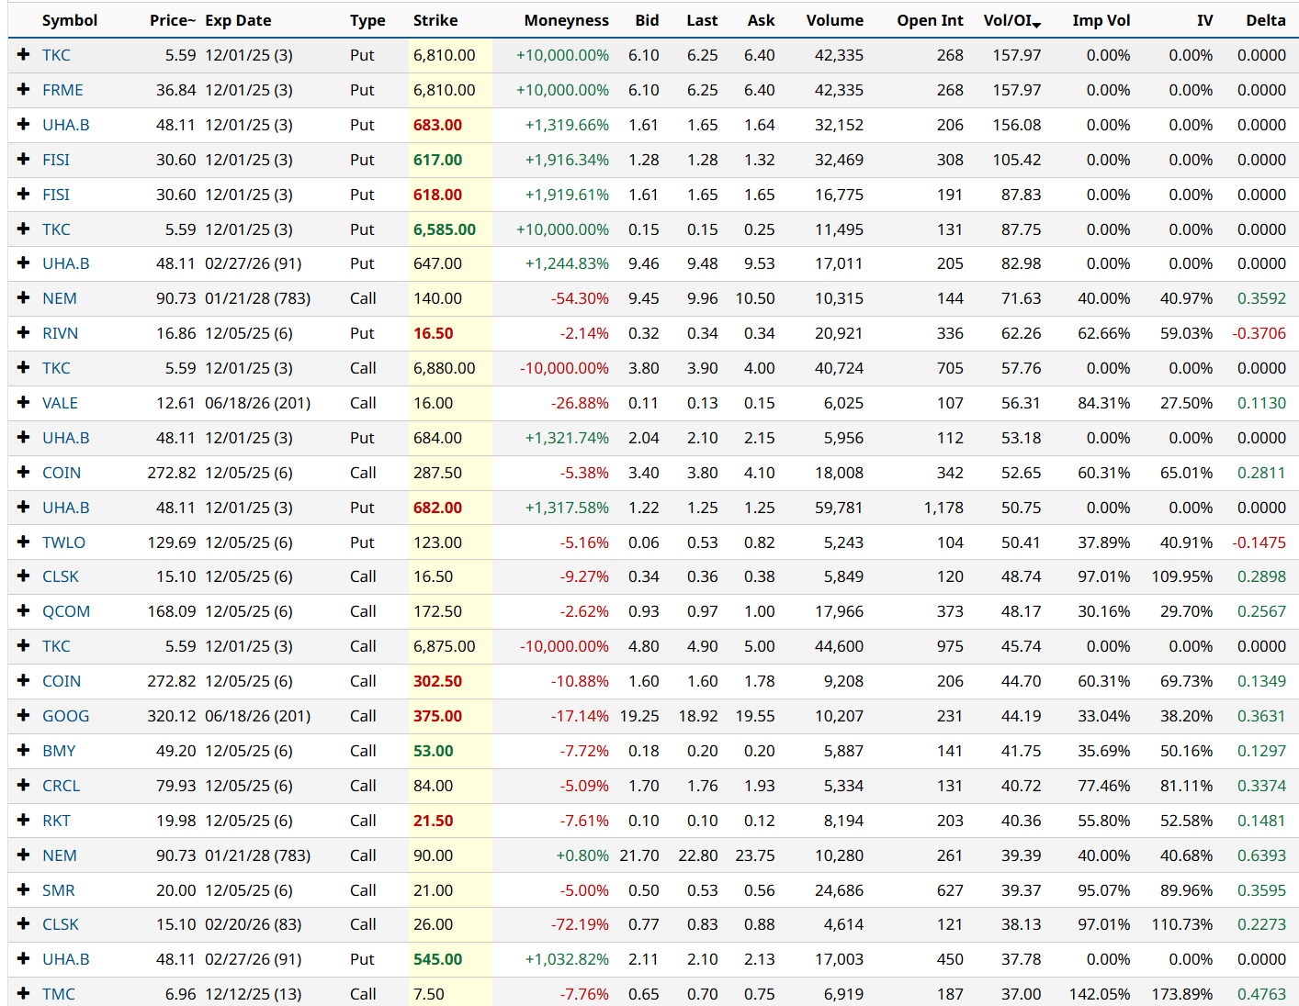Viewport: 1299px width, 1006px height.
Task: Click the plus icon next to VALE
Action: click(x=24, y=403)
